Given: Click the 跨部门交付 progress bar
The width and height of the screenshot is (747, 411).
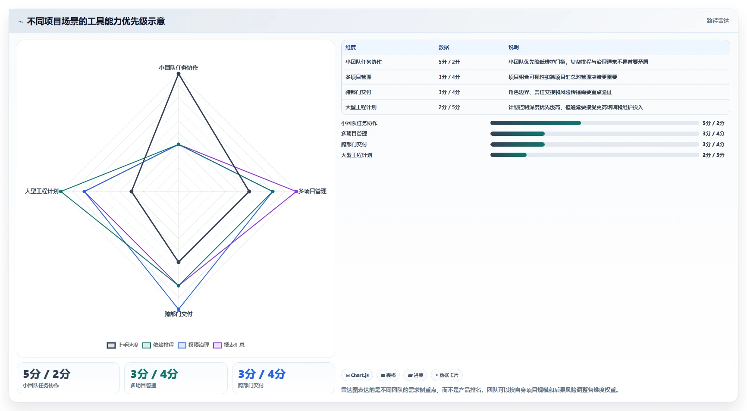Looking at the screenshot, I should (594, 144).
